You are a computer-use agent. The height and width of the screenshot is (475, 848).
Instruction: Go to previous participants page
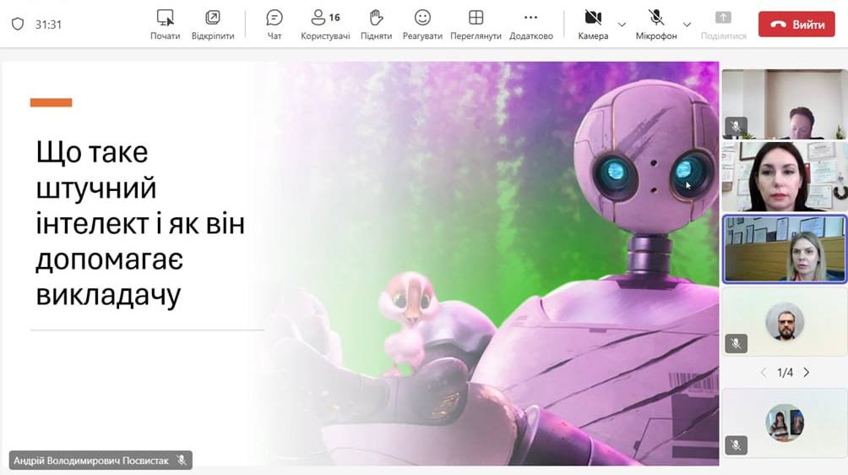[764, 373]
